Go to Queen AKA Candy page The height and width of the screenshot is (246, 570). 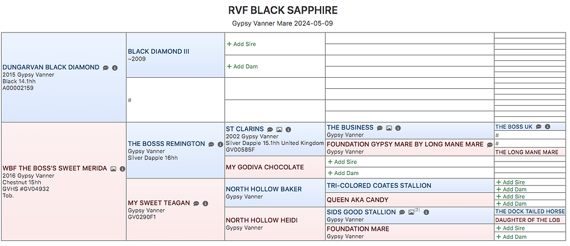[x=357, y=200]
